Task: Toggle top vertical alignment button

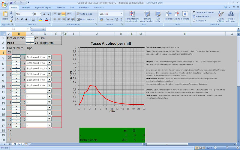Action: [x=55, y=14]
